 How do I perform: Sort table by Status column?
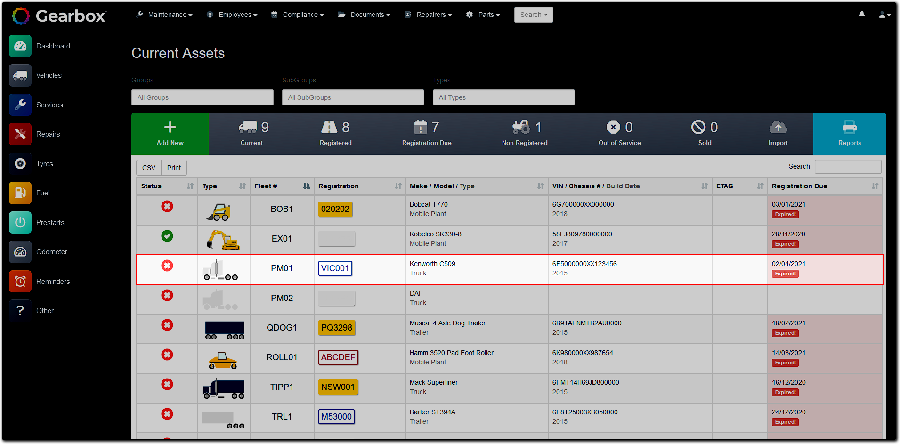[167, 186]
